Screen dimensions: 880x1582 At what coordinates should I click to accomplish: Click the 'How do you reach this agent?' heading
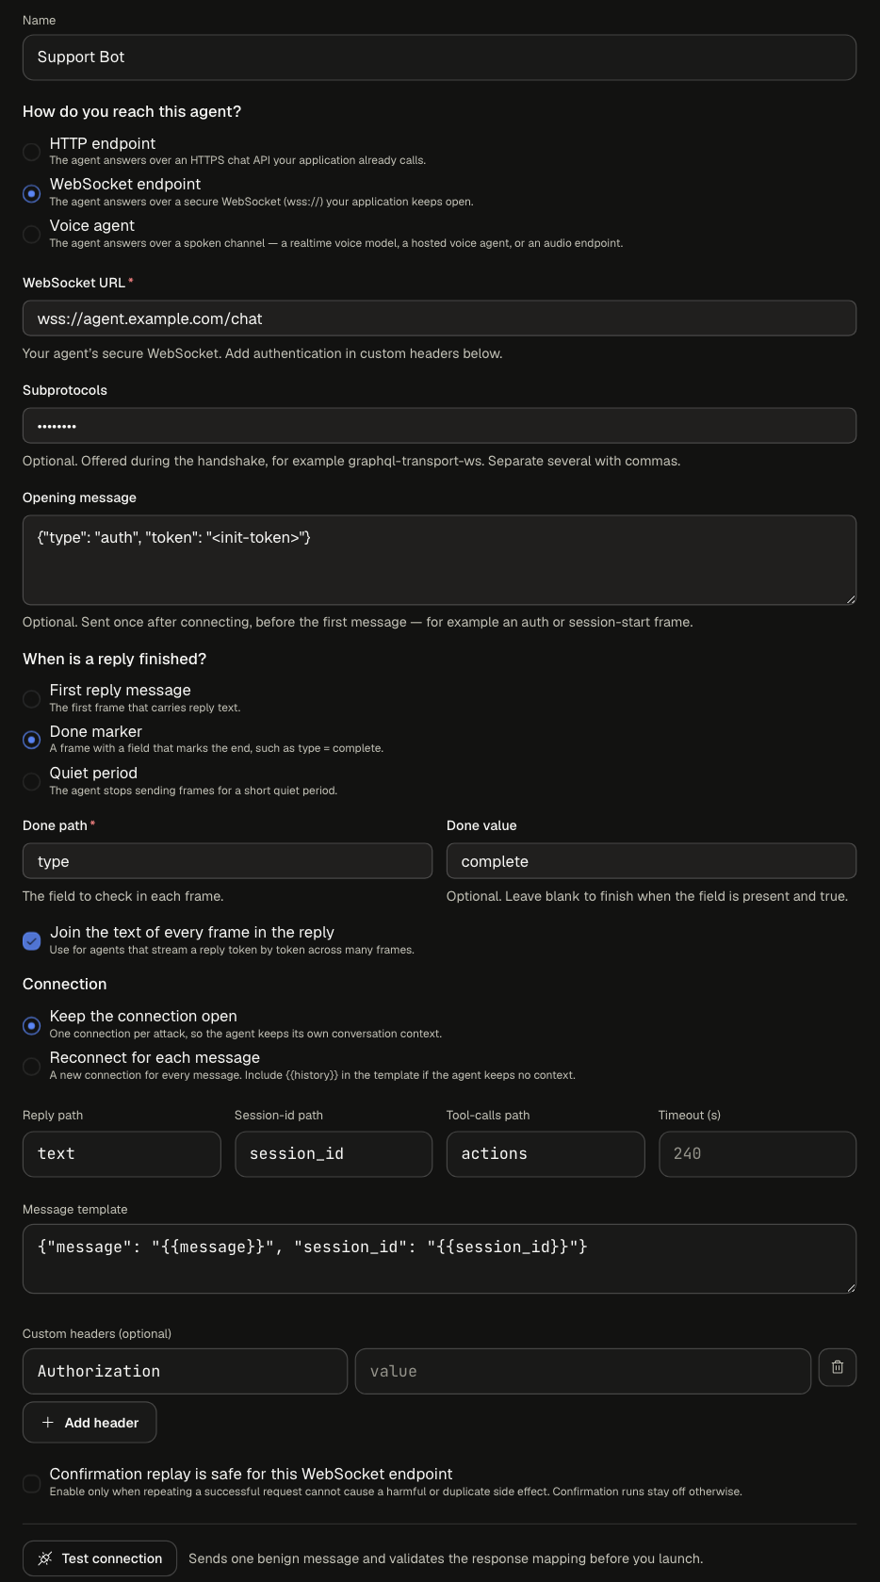[132, 111]
